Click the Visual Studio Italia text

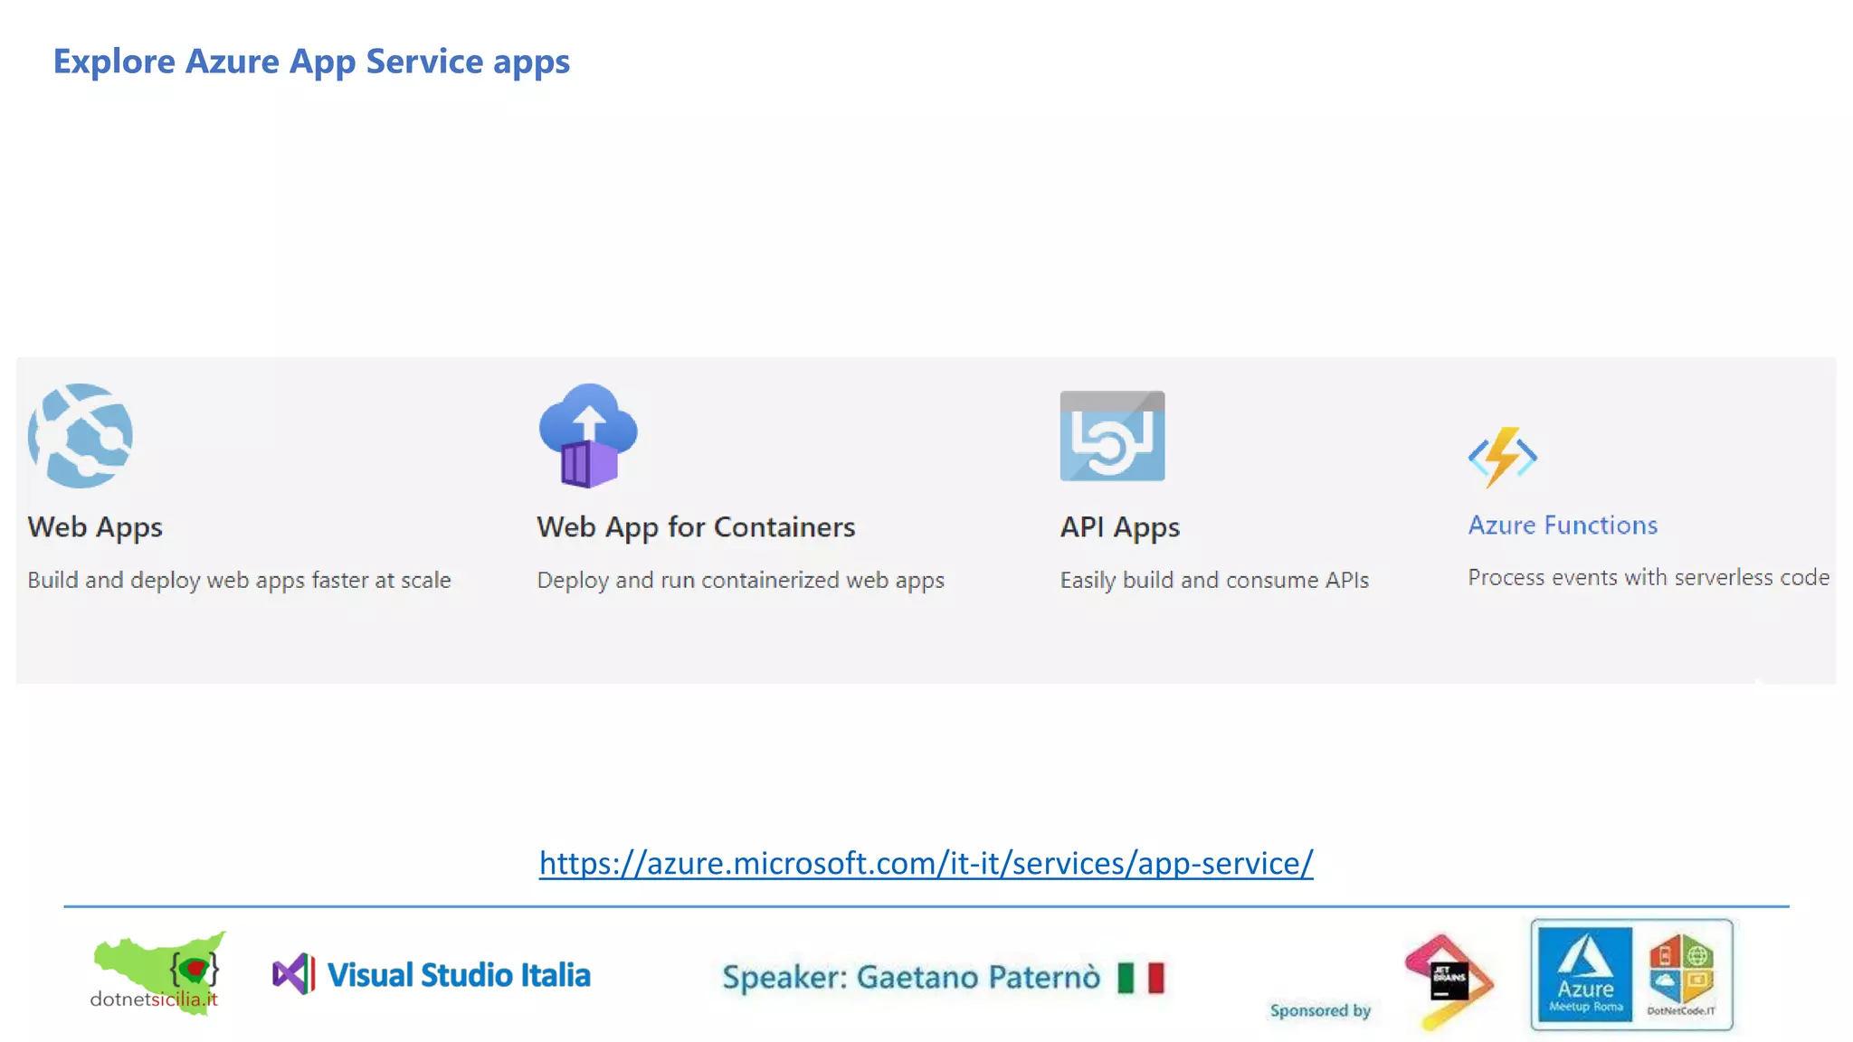[x=459, y=975]
